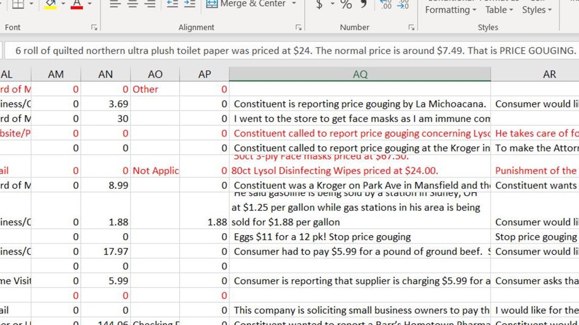Select the red 'Punishment of the' cell
This screenshot has height=325, width=579.
tap(535, 166)
